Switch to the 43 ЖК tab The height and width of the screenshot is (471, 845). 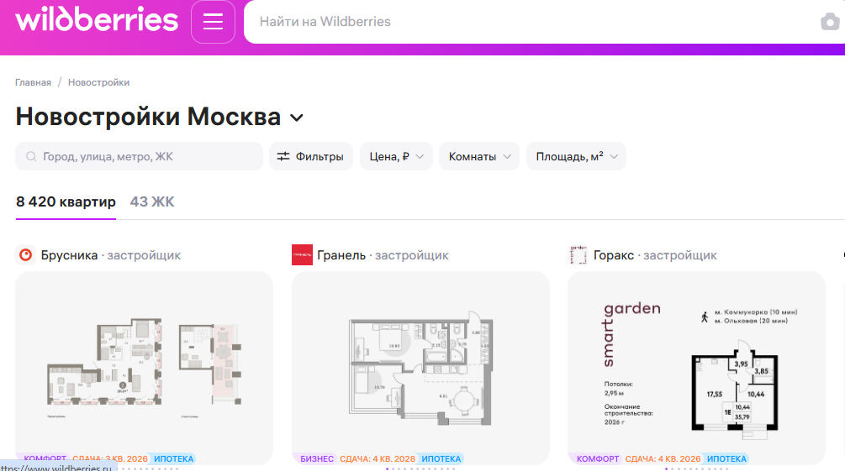click(x=152, y=202)
